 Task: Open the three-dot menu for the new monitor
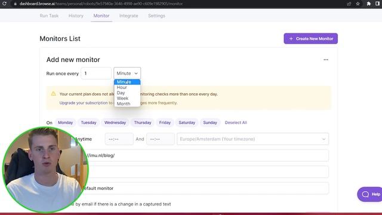click(326, 60)
